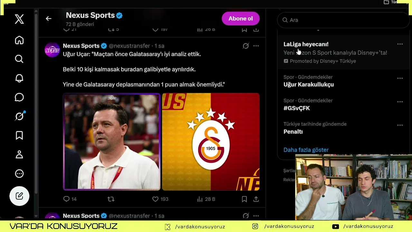Click the 'Türkiye tarihinde gündemde' label
412x232 pixels.
pyautogui.click(x=315, y=124)
